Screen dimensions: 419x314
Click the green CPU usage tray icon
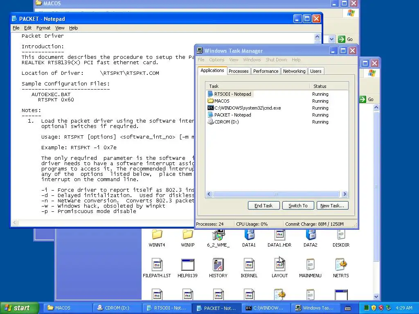click(x=366, y=308)
